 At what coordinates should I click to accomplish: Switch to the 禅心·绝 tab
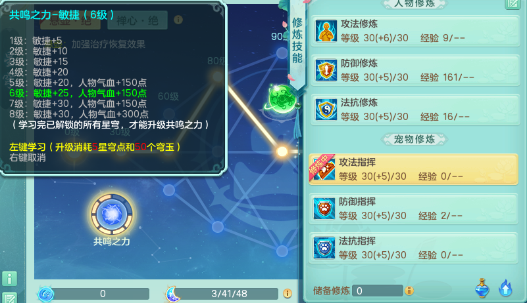click(x=138, y=20)
